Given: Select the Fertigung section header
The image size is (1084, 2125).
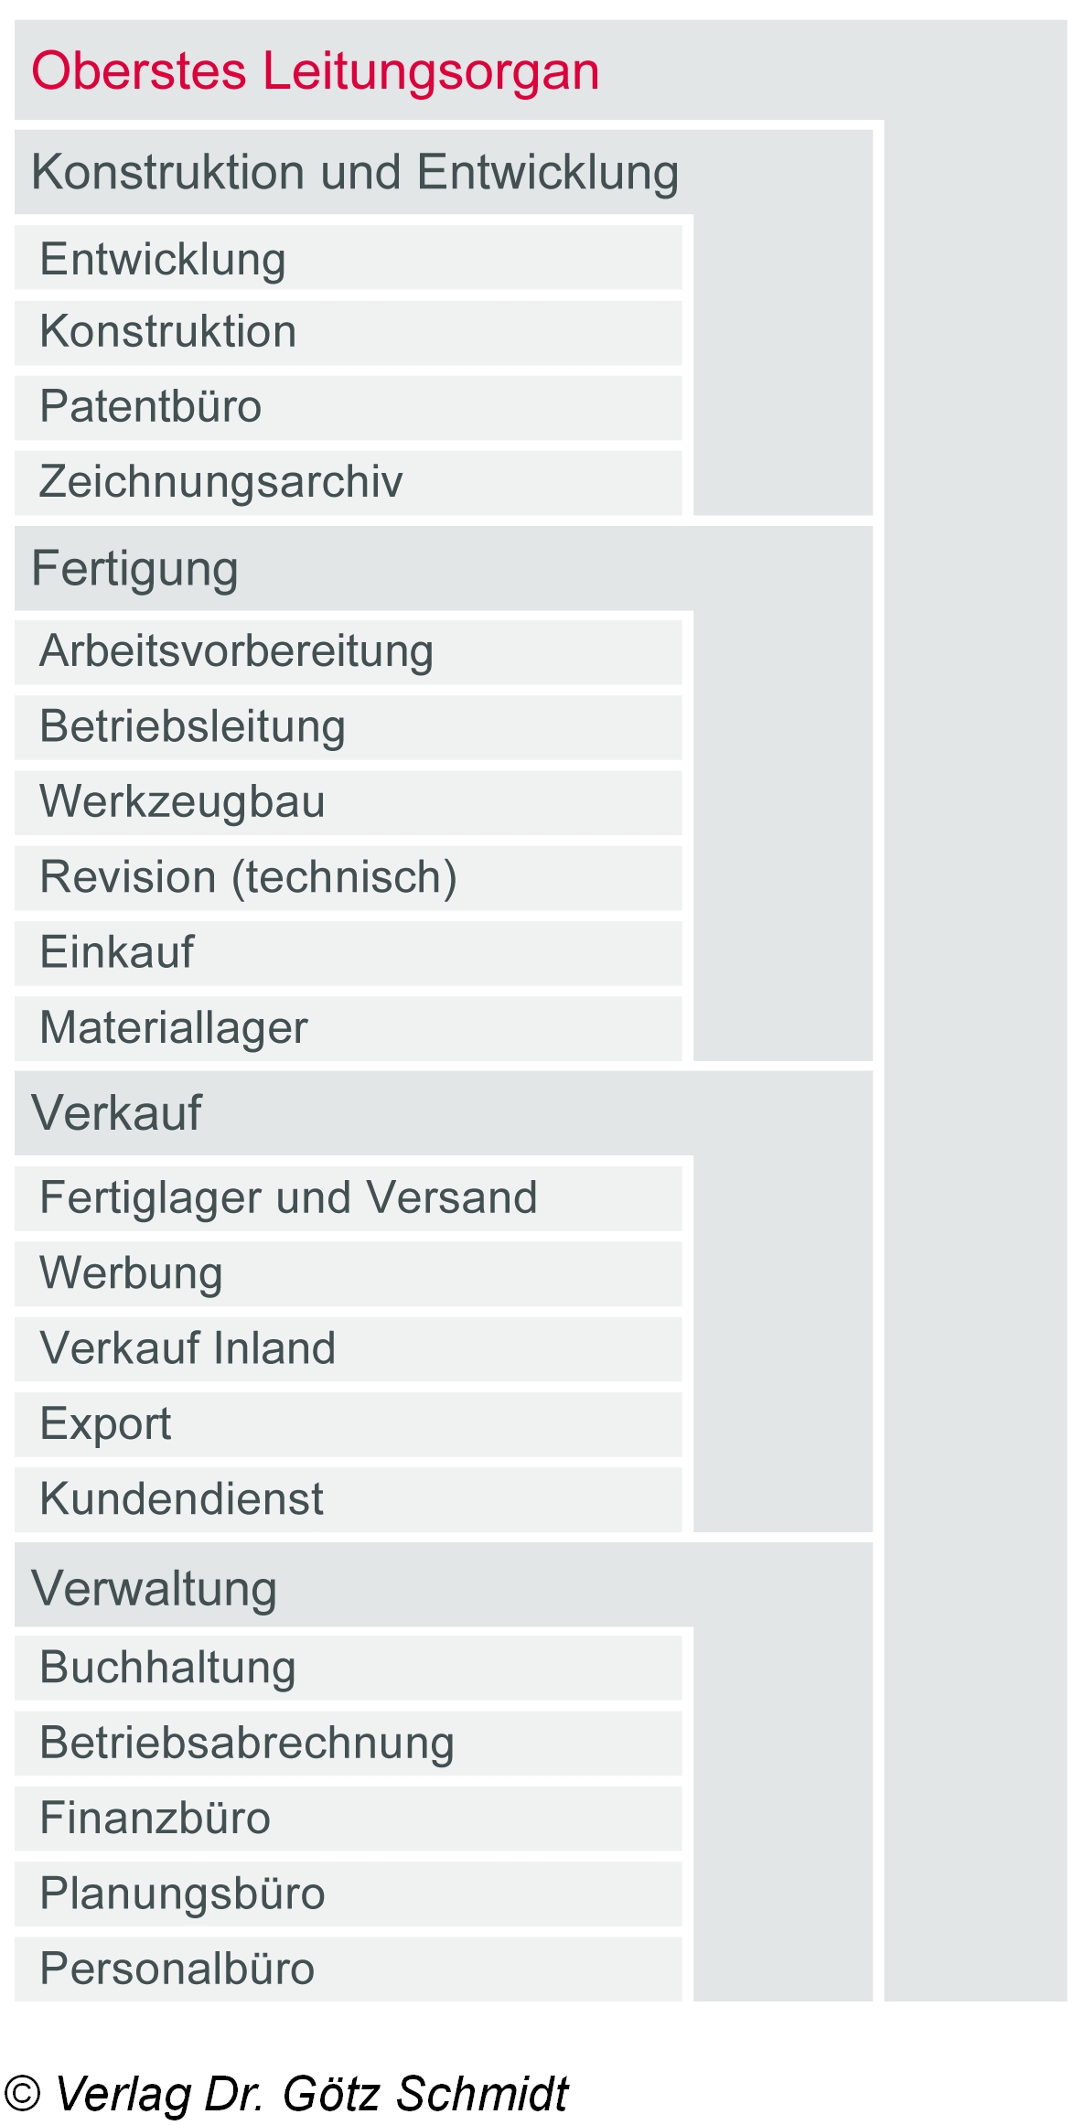Looking at the screenshot, I should (135, 568).
